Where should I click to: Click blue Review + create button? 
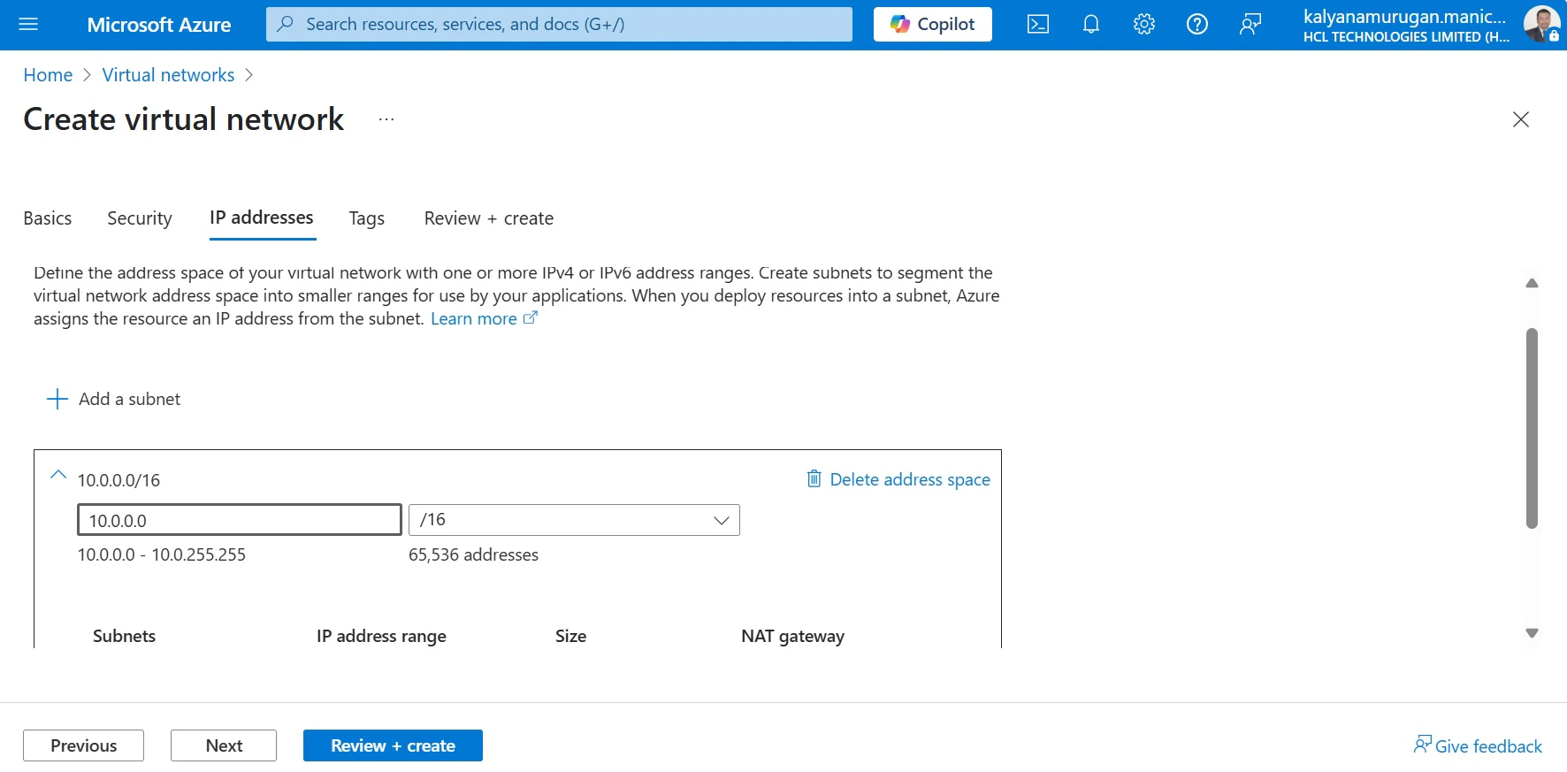pyautogui.click(x=393, y=745)
